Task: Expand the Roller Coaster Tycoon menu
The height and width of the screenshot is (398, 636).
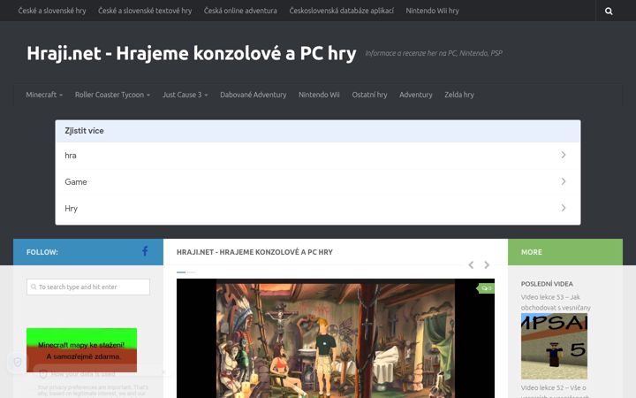Action: tap(112, 95)
